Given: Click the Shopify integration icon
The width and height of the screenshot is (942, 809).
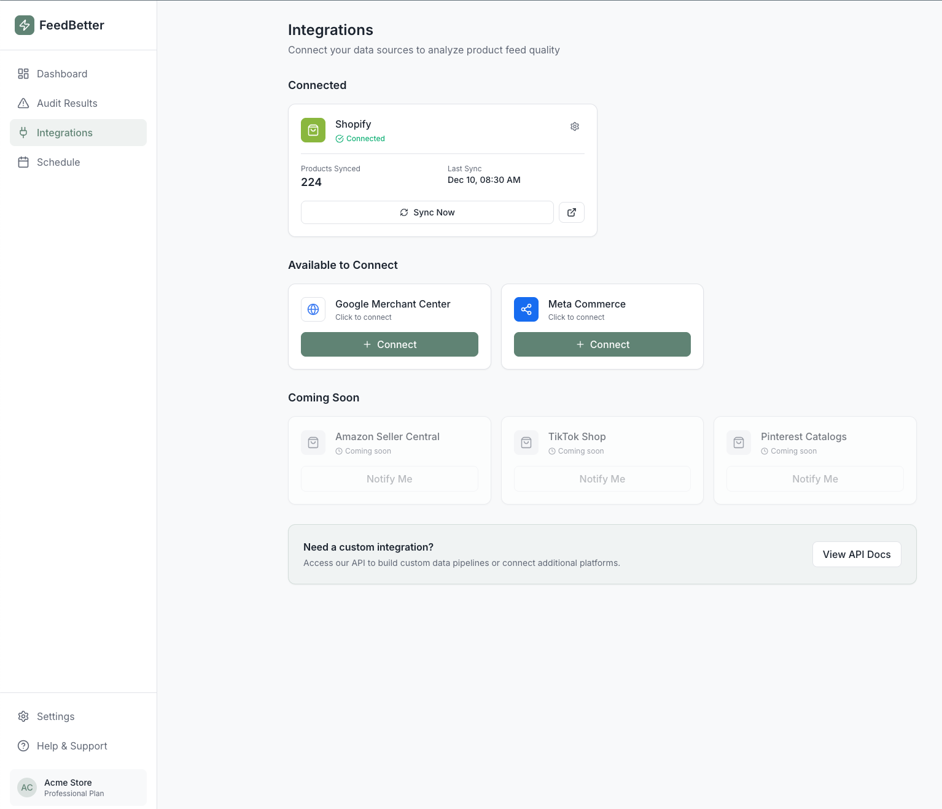Looking at the screenshot, I should [313, 130].
